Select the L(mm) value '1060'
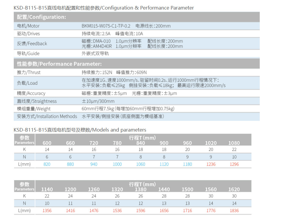This screenshot has width=283, height=216. click(x=140, y=164)
